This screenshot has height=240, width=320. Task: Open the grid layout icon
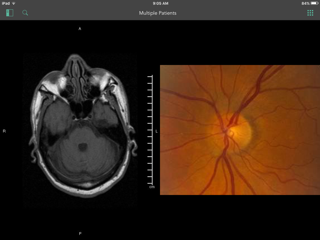[310, 13]
